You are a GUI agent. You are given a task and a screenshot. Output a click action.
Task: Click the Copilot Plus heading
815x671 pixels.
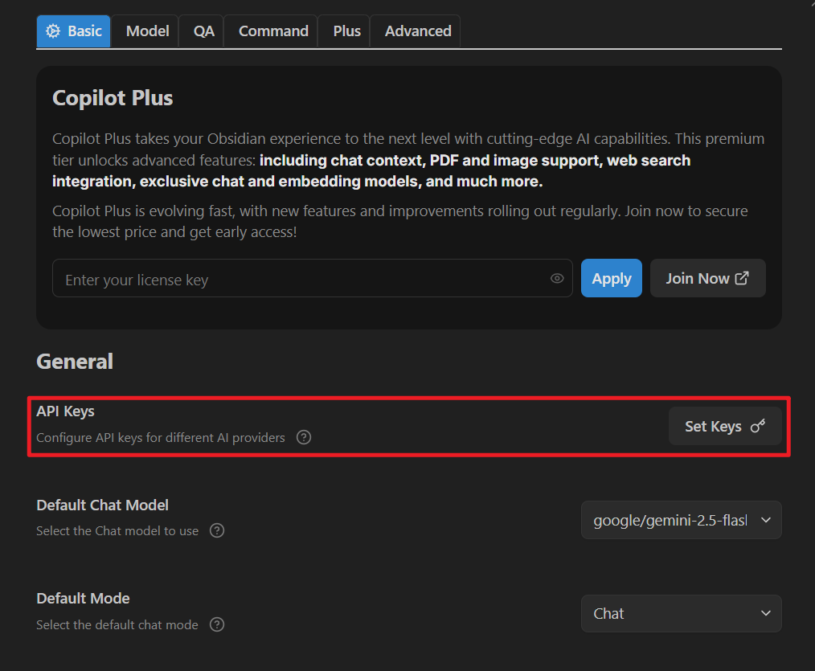click(113, 98)
